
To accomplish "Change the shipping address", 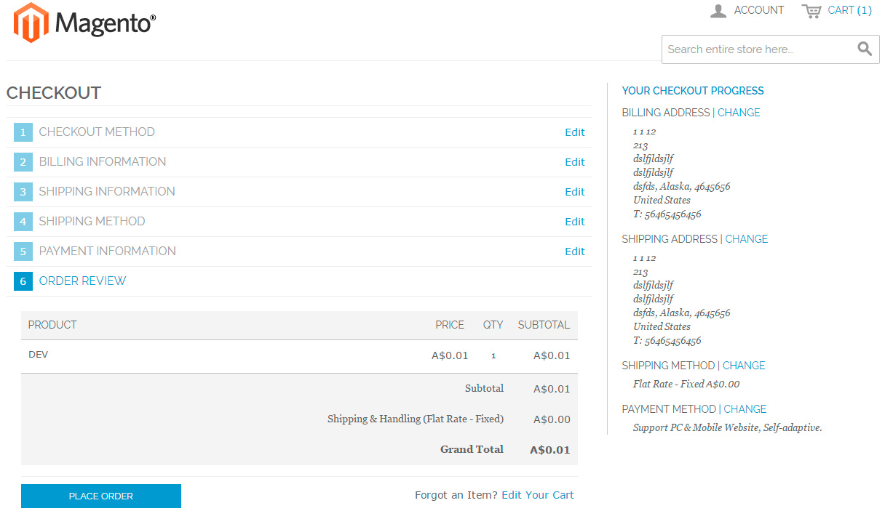I will pyautogui.click(x=747, y=239).
